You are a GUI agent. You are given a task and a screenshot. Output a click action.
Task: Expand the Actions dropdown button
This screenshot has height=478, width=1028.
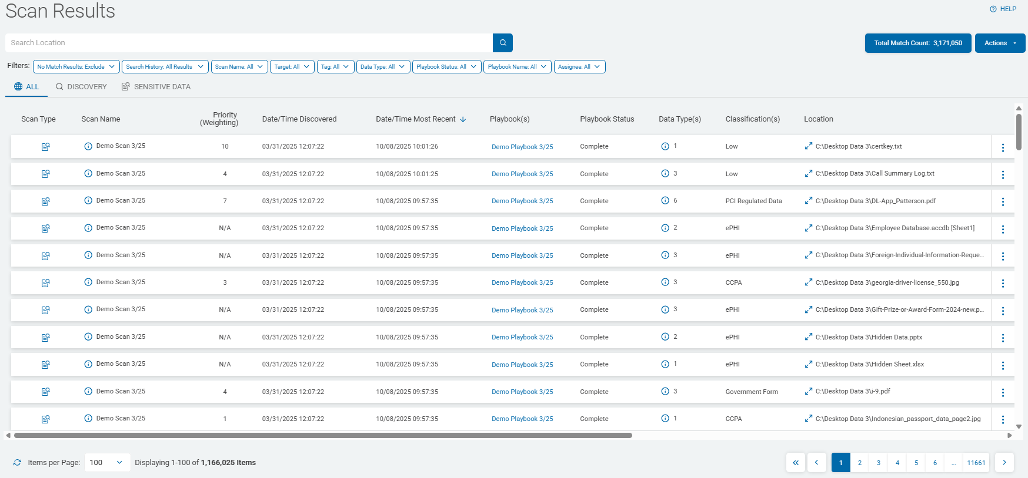pyautogui.click(x=1000, y=43)
